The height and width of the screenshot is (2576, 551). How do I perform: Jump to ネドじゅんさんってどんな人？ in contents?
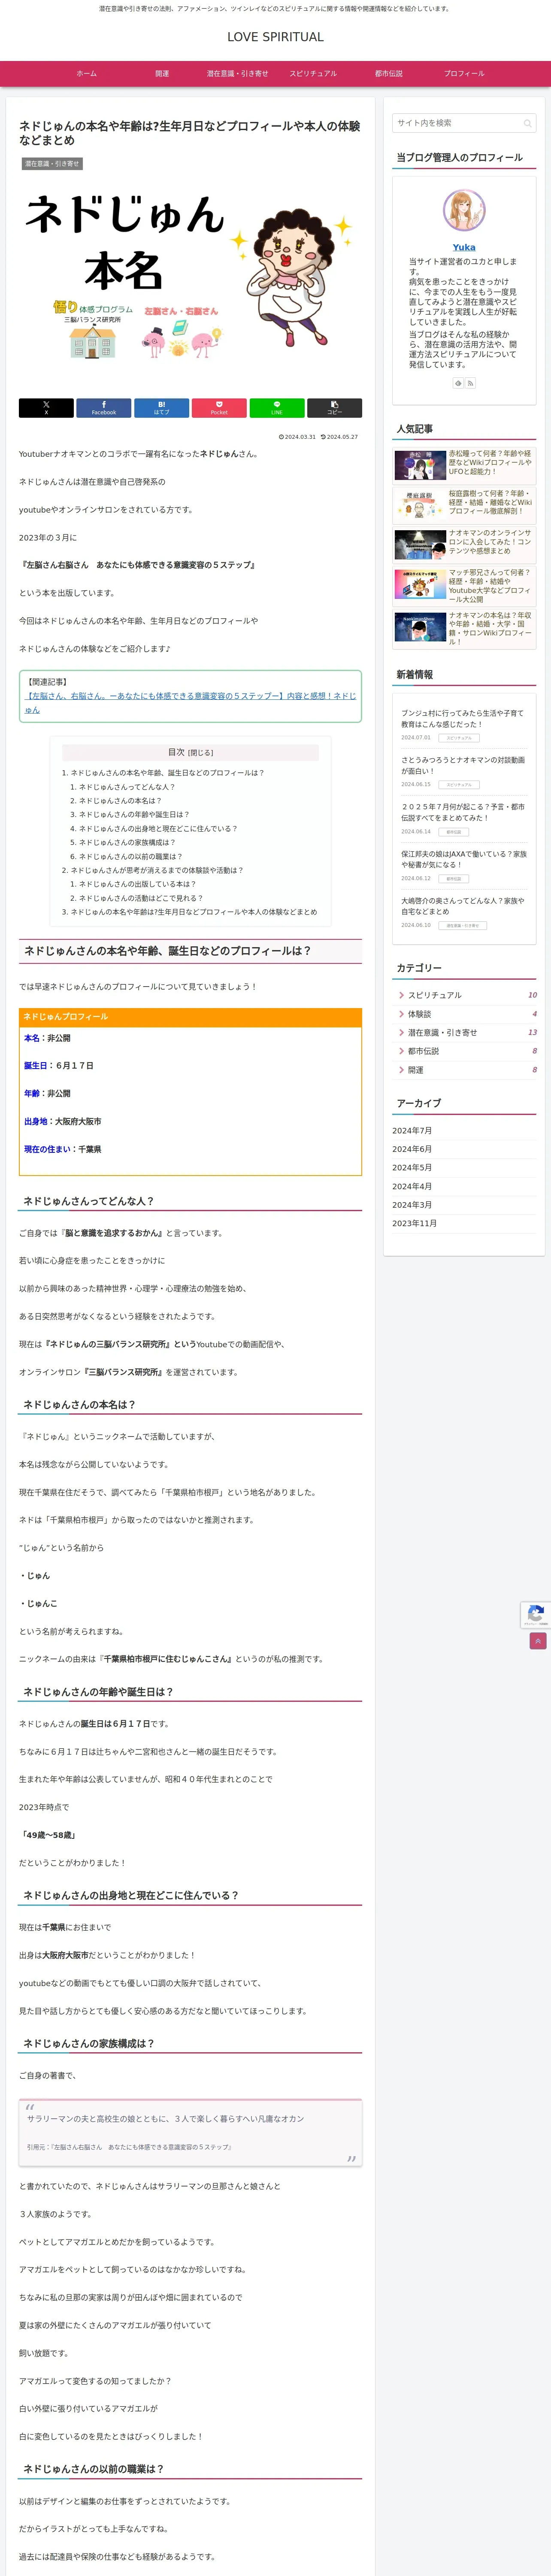point(127,787)
